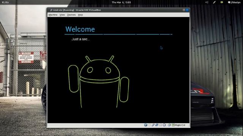Click the greyed optical disc status icon

tap(149, 125)
